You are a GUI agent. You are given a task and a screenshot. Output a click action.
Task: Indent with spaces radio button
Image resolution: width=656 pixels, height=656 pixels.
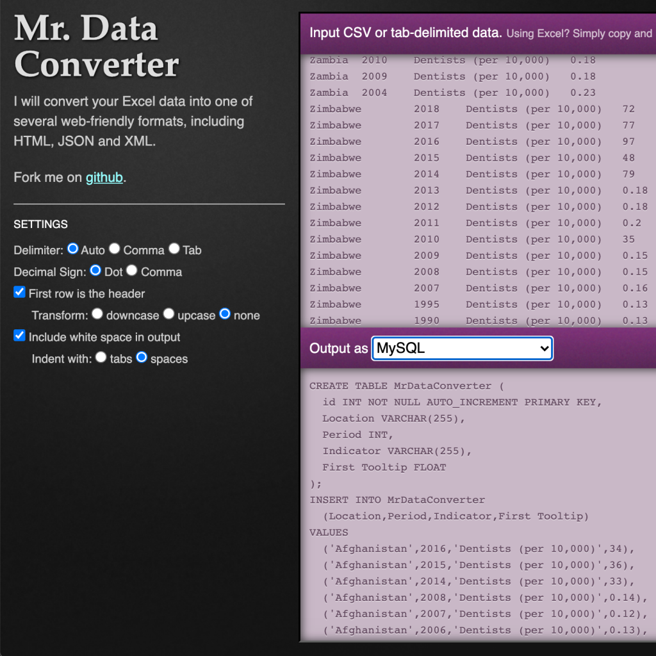tap(142, 357)
